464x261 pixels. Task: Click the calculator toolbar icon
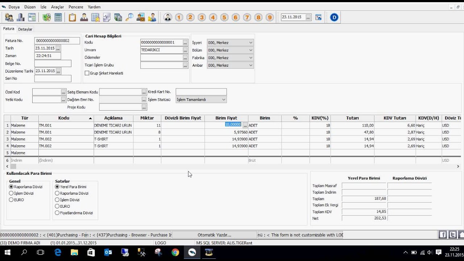(58, 17)
